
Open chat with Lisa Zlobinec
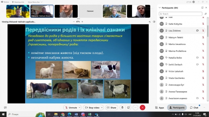click(197, 31)
